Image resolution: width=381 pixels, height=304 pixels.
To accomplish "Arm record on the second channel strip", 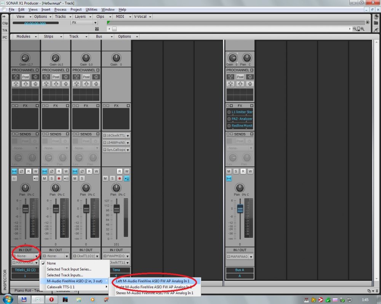I will point(59,179).
